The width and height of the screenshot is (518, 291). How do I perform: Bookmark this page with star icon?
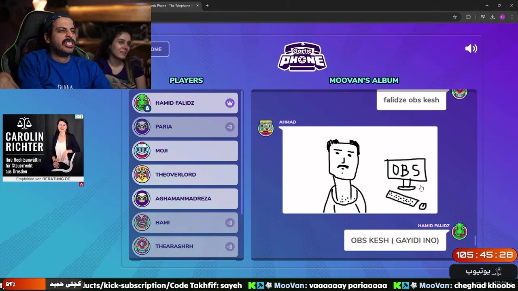pyautogui.click(x=455, y=17)
